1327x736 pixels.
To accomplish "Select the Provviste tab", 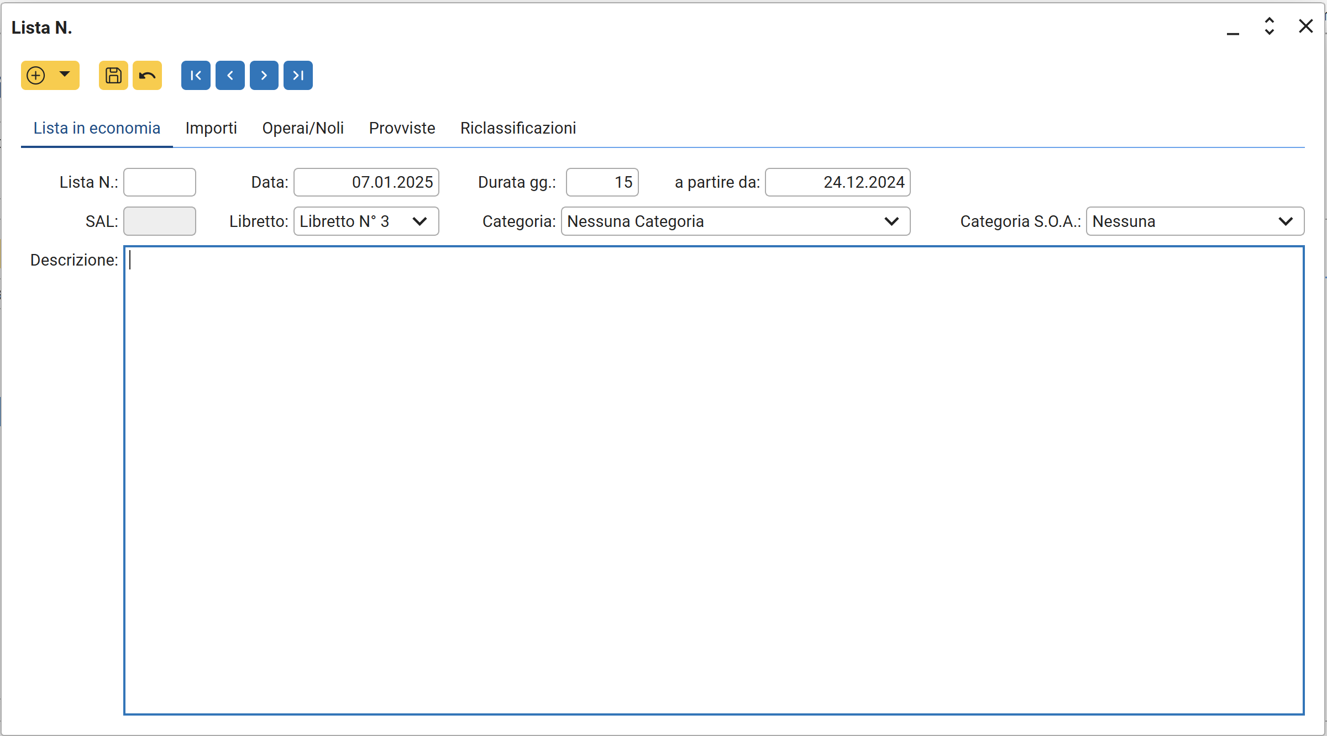I will [x=402, y=128].
